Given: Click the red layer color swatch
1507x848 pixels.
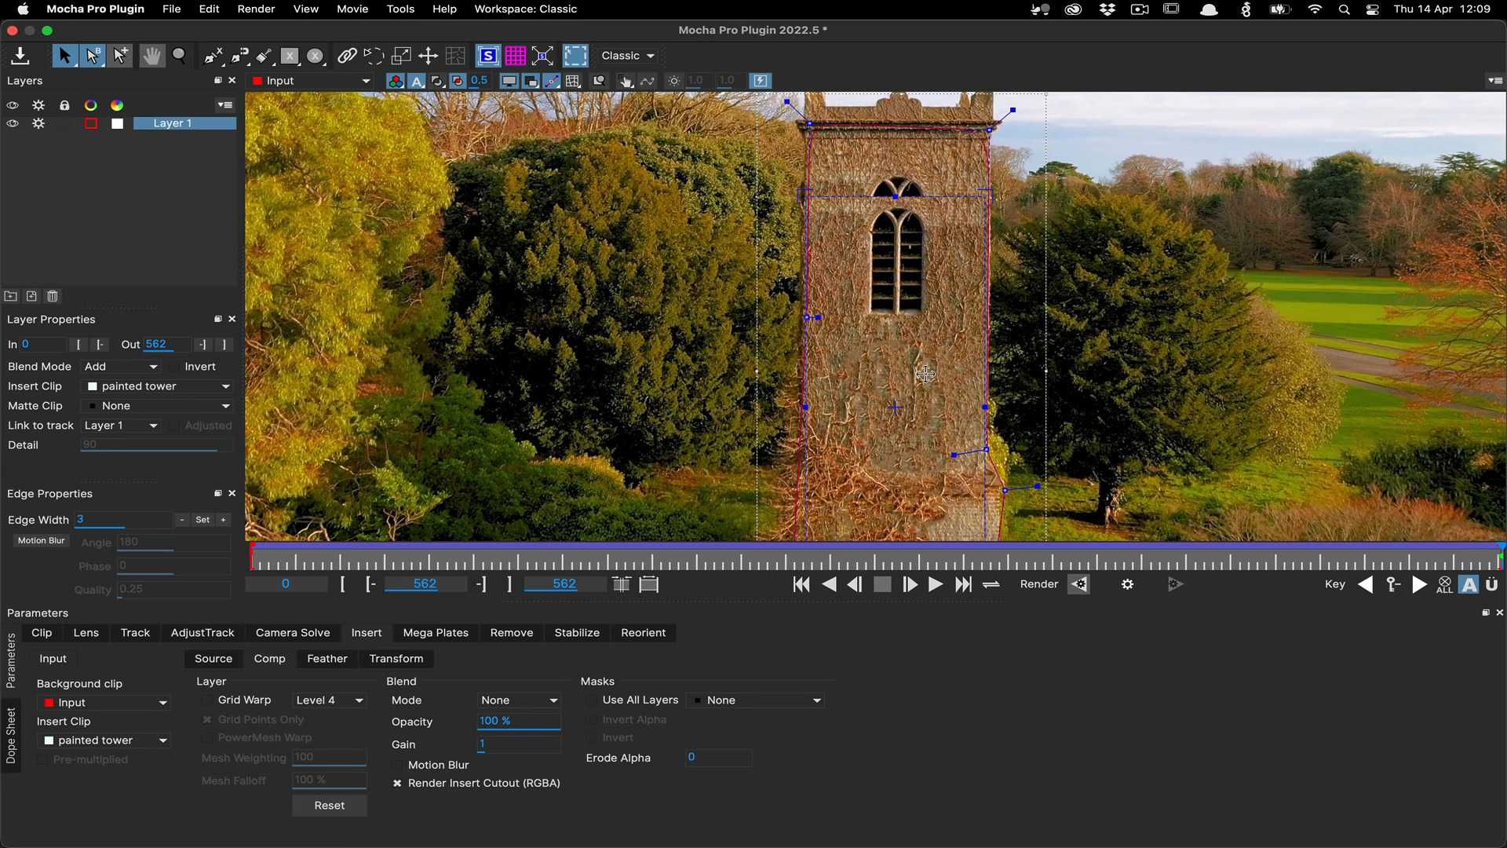Looking at the screenshot, I should [90, 123].
